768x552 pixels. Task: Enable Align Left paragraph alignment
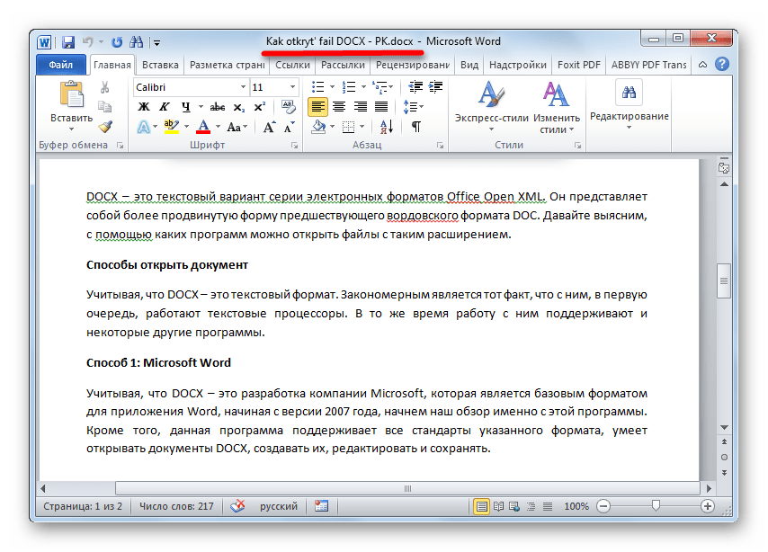317,107
